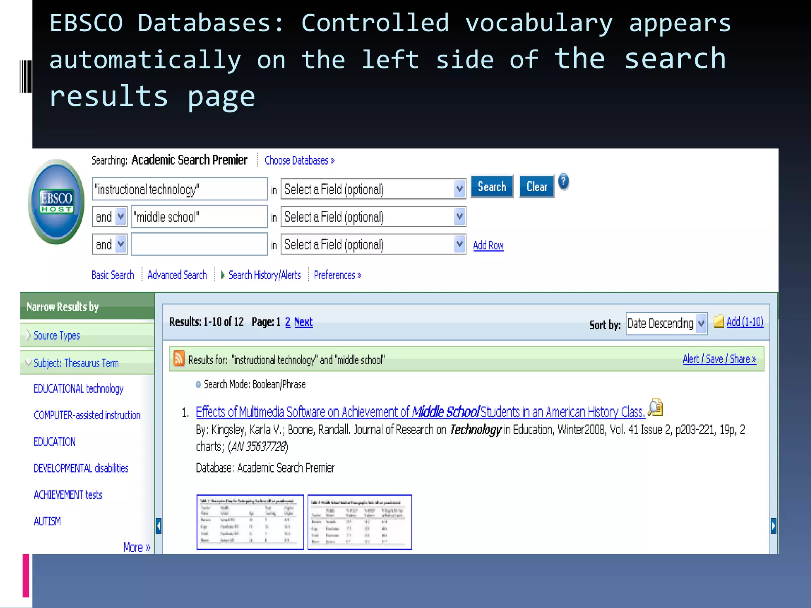
Task: Switch to Advanced Search
Action: click(177, 275)
